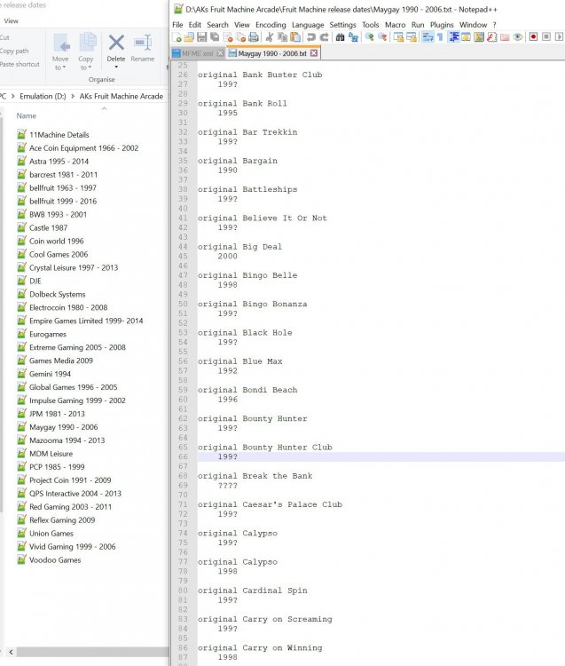The image size is (565, 666).
Task: Open Find with the binoculars icon
Action: pos(340,37)
